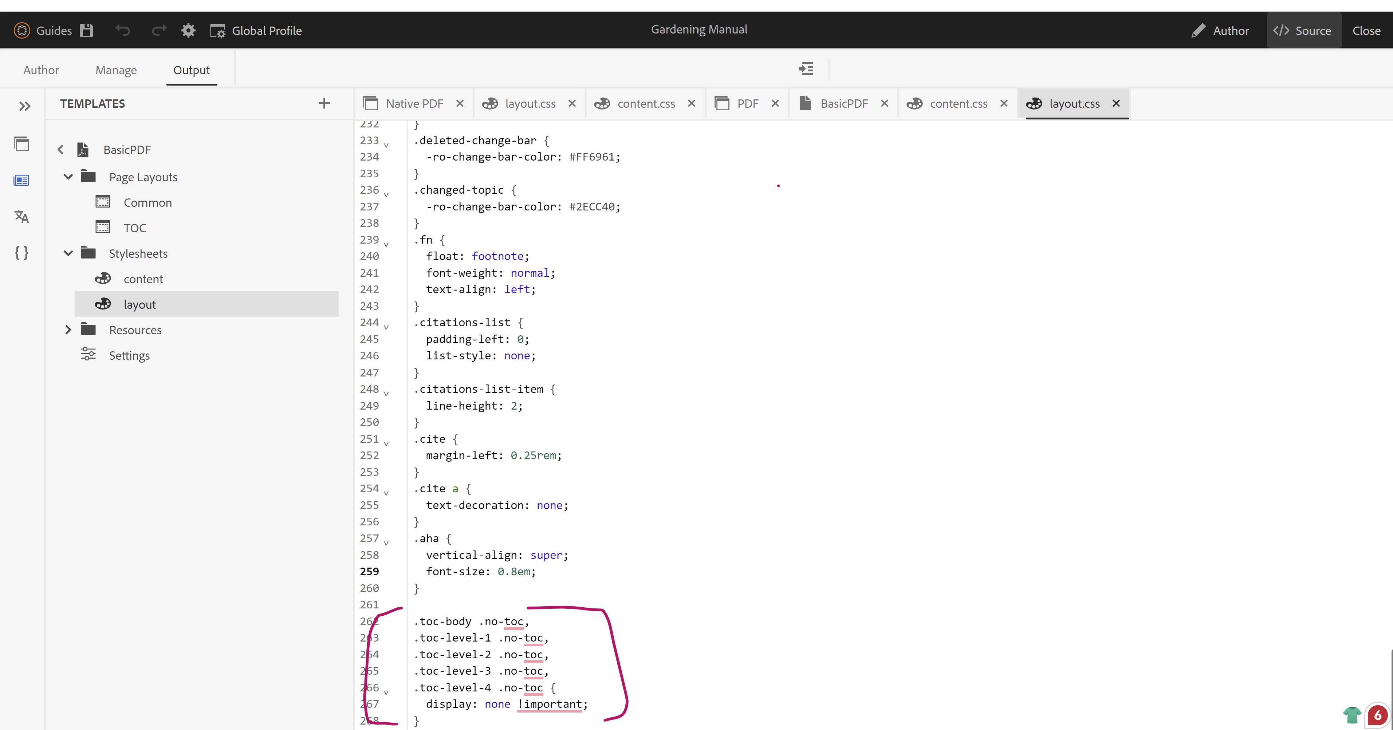This screenshot has width=1393, height=730.
Task: Click the indent toggle icon in toolbar
Action: pos(806,69)
